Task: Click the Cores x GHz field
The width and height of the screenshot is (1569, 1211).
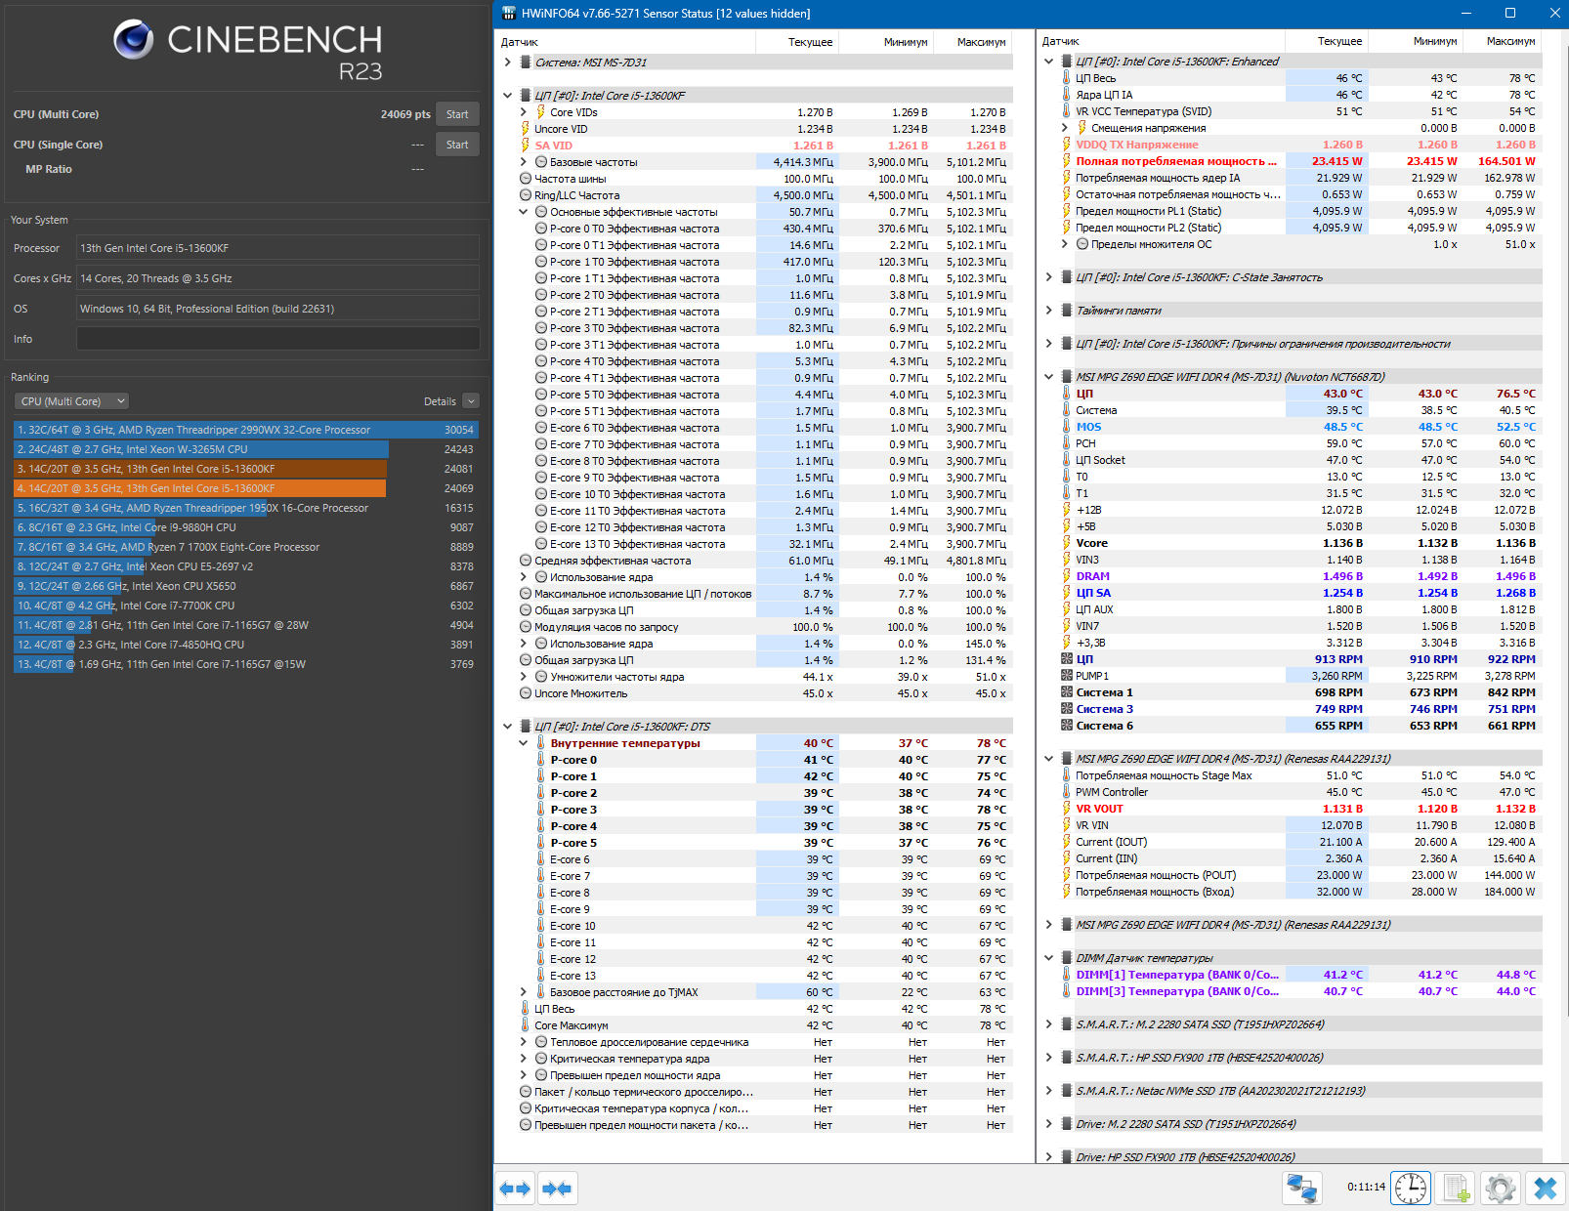Action: pyautogui.click(x=278, y=278)
